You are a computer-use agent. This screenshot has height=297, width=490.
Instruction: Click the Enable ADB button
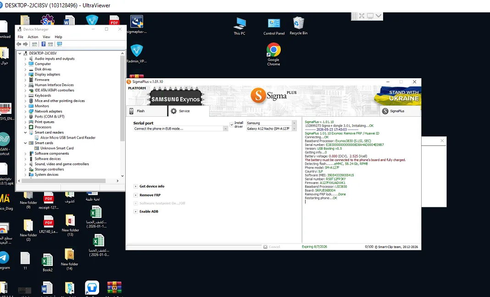(x=149, y=211)
